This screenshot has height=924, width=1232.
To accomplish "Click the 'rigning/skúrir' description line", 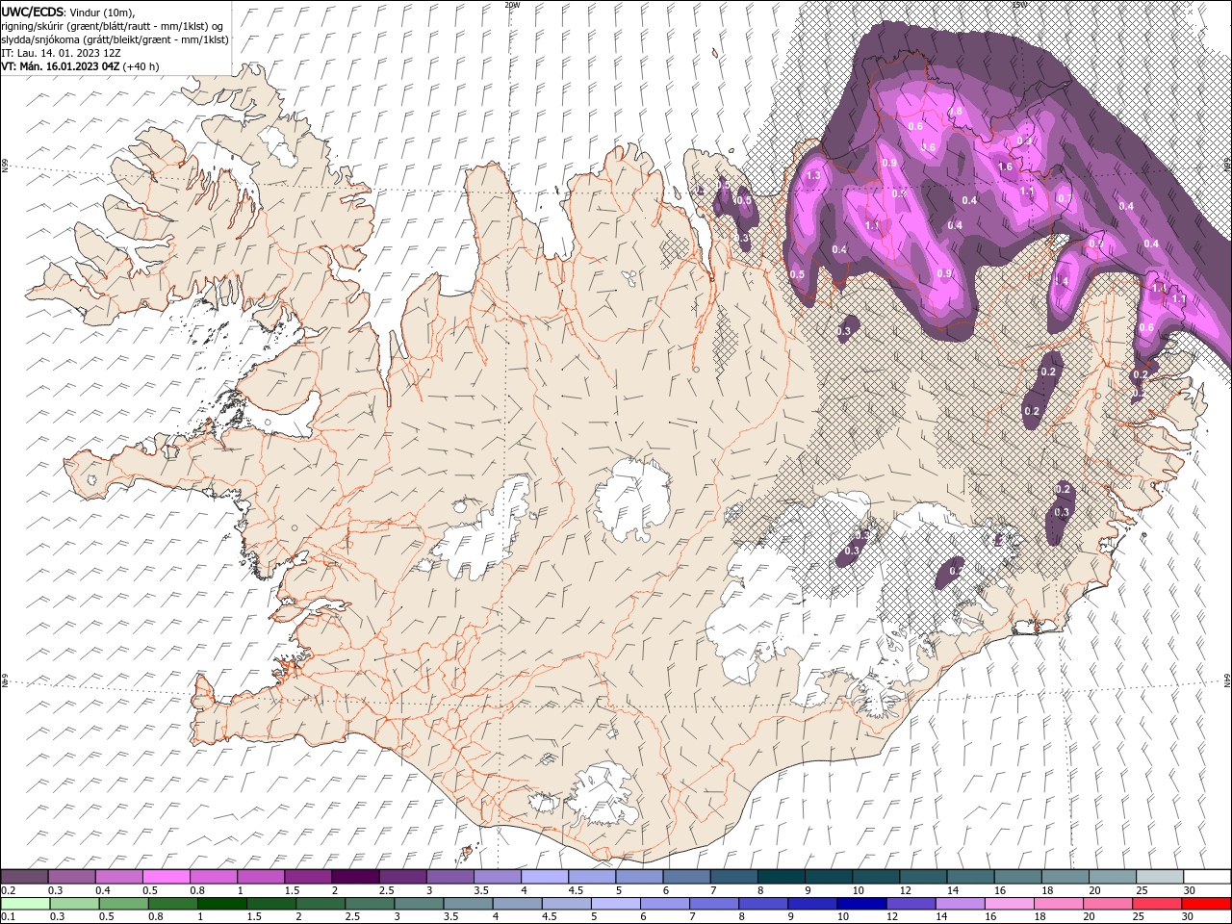I will [112, 26].
